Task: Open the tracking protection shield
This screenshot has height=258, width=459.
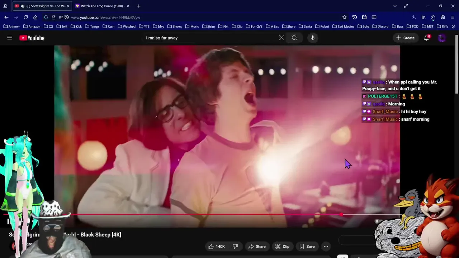Action: click(46, 17)
